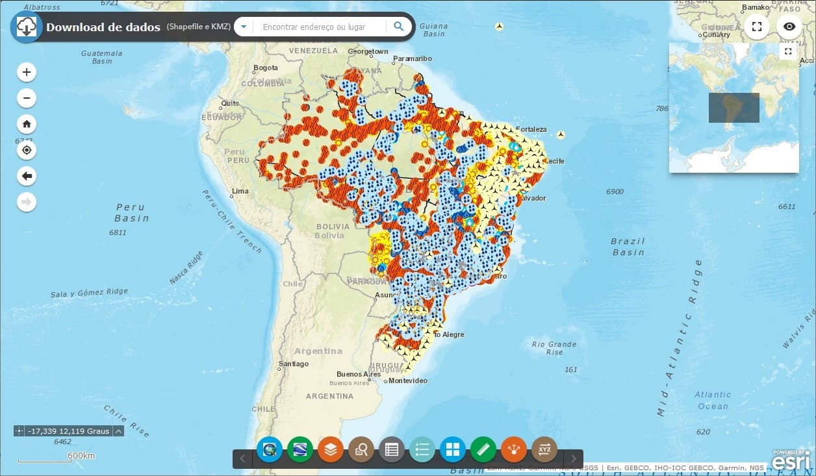The image size is (816, 476).
Task: Open the share widget
Action: pos(514,449)
